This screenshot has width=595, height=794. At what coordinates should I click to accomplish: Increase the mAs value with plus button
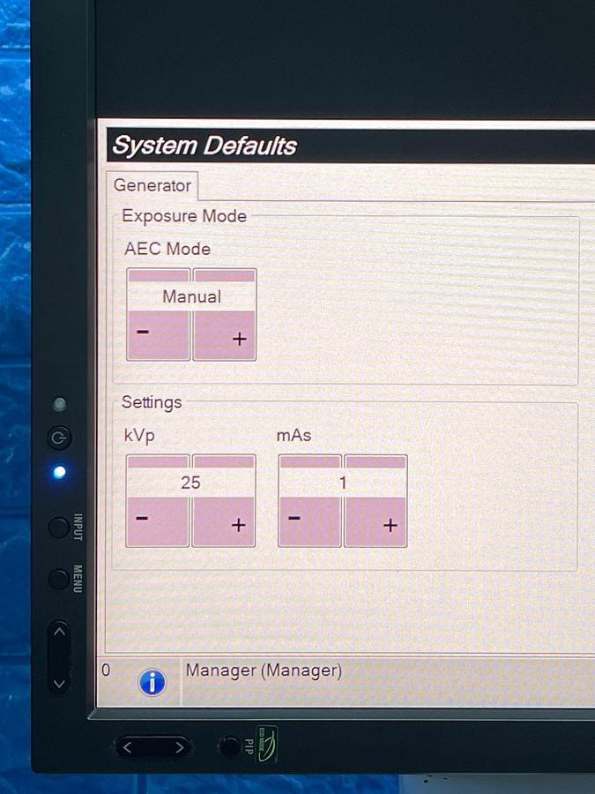coord(376,521)
